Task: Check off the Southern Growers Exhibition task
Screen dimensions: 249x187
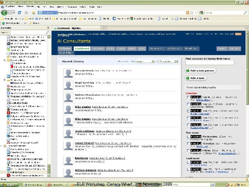Action: pos(188,104)
